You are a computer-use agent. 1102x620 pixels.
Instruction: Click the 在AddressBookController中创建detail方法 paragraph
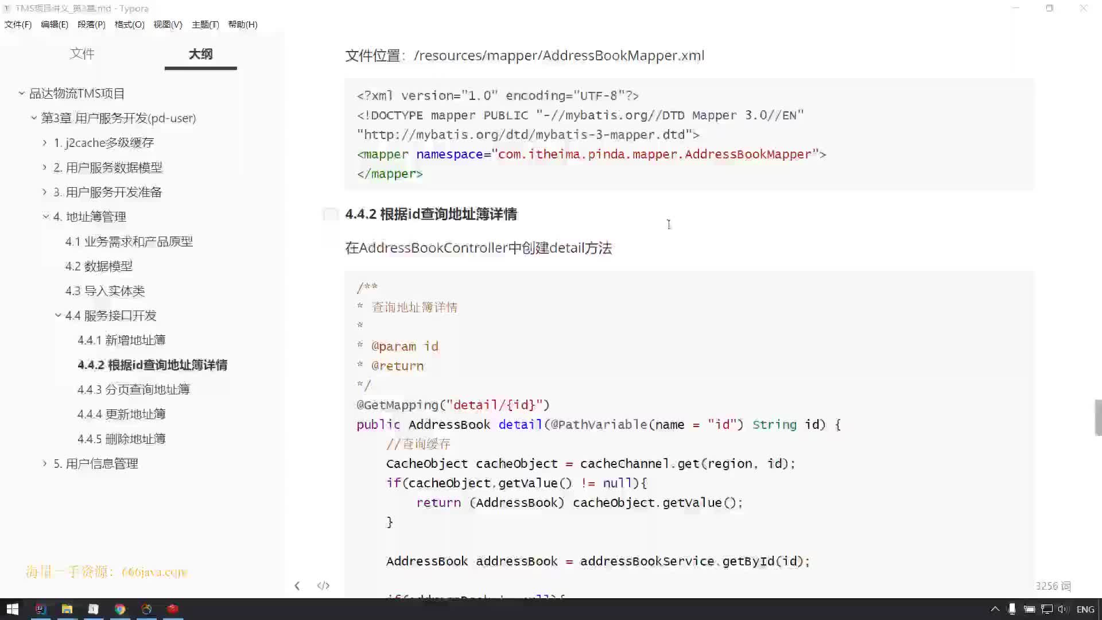coord(479,248)
